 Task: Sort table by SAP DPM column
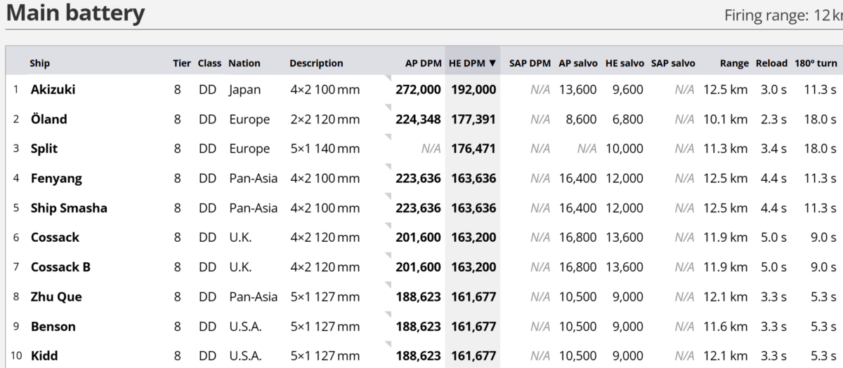(x=530, y=63)
